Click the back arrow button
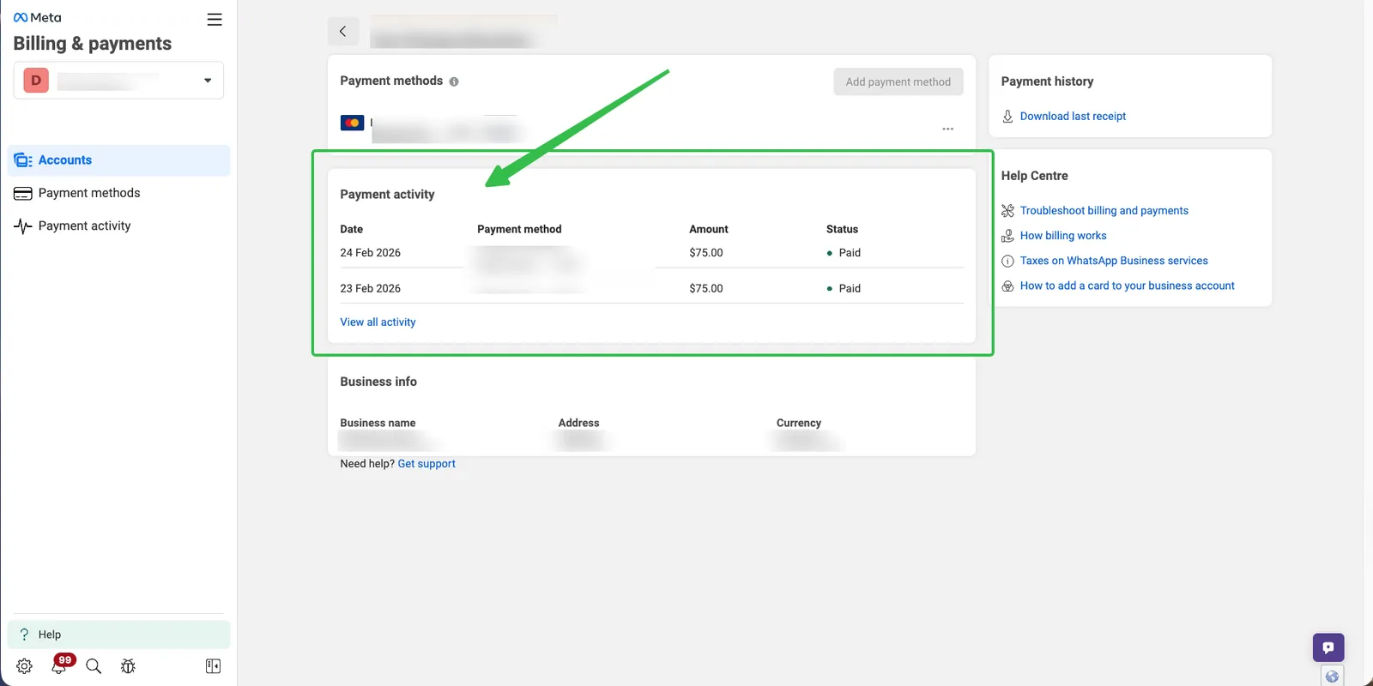Viewport: 1373px width, 686px height. pos(343,32)
